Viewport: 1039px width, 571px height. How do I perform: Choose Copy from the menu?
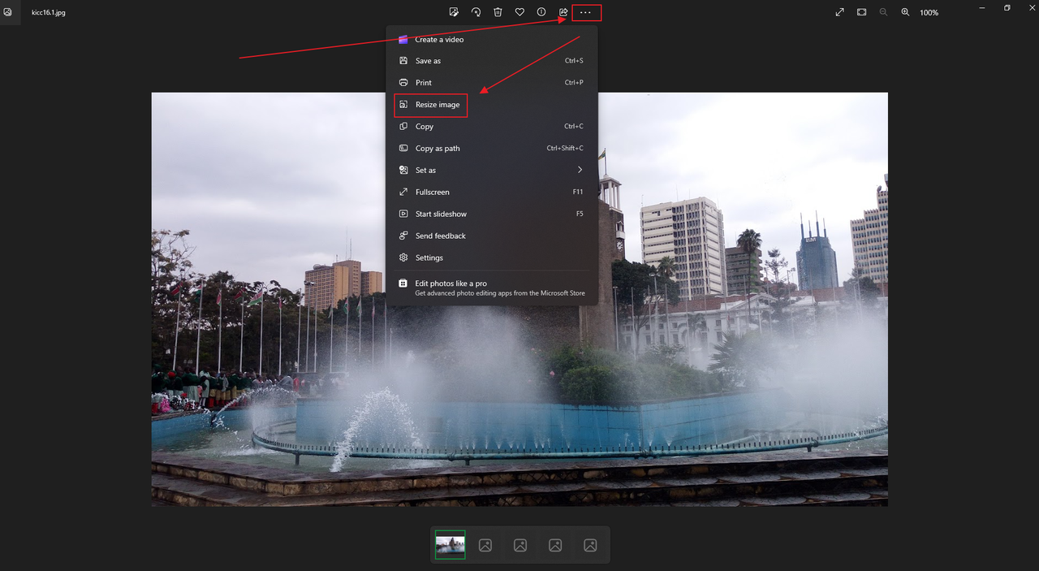[x=492, y=127]
